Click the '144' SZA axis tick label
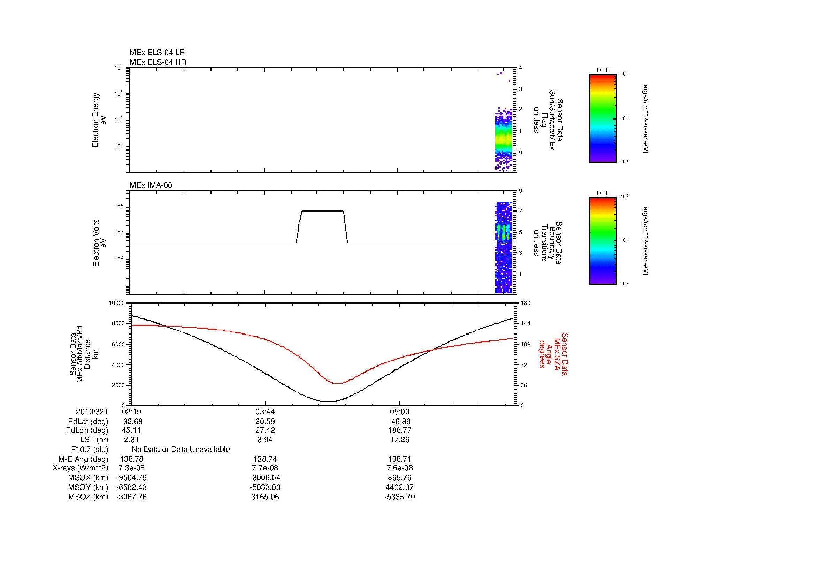This screenshot has width=815, height=576. pos(525,323)
